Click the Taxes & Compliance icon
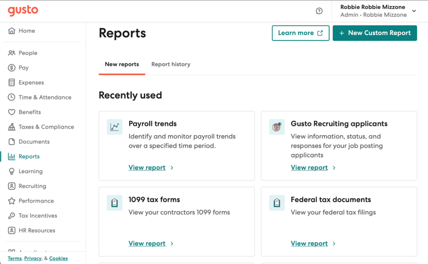This screenshot has width=428, height=264. click(11, 127)
